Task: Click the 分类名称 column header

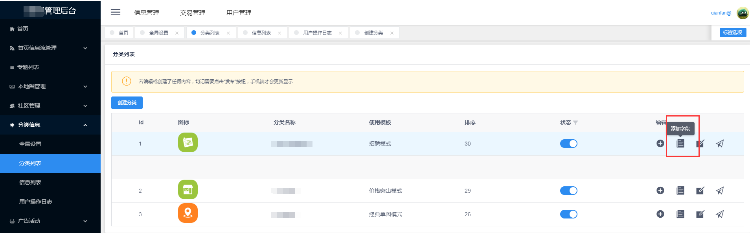Action: point(285,122)
